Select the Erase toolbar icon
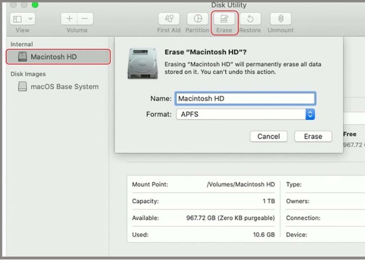 [224, 19]
